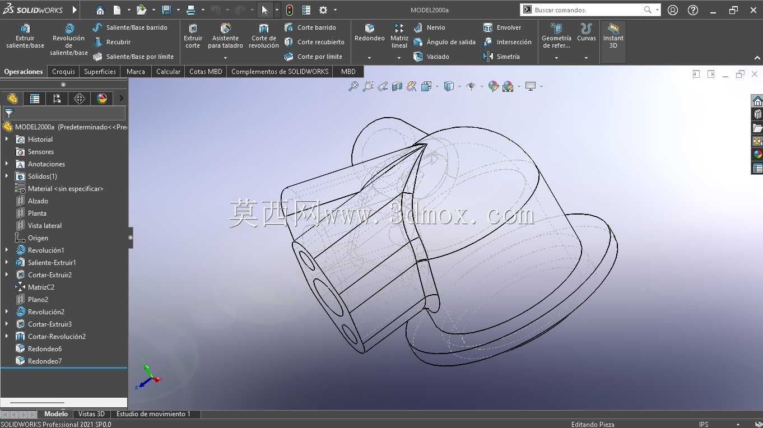The image size is (763, 428).
Task: Toggle hide/show items eye icon
Action: 471,86
